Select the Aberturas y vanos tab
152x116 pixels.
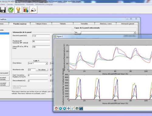(106, 24)
